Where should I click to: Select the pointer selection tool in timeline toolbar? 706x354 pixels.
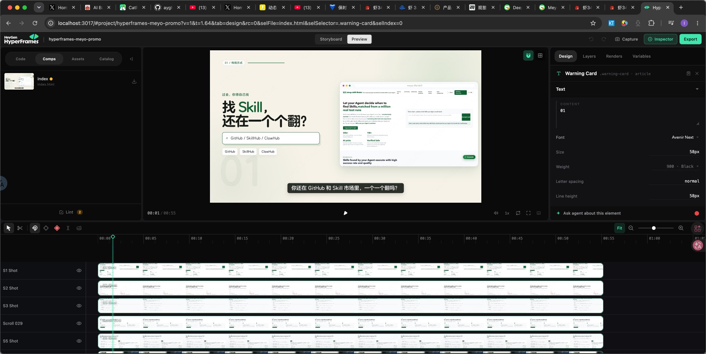(8, 228)
